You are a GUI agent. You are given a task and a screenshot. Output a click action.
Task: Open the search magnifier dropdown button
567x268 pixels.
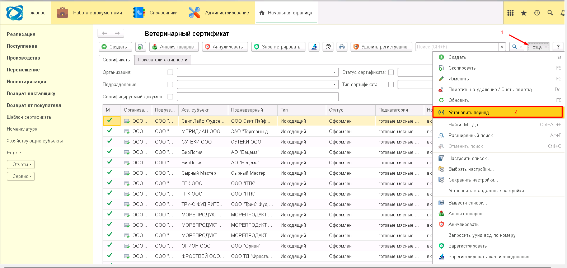point(517,47)
